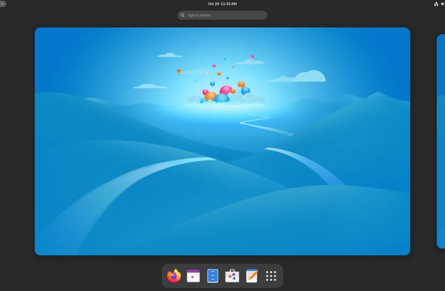This screenshot has height=291, width=445.
Task: Open the network status icon
Action: click(436, 4)
